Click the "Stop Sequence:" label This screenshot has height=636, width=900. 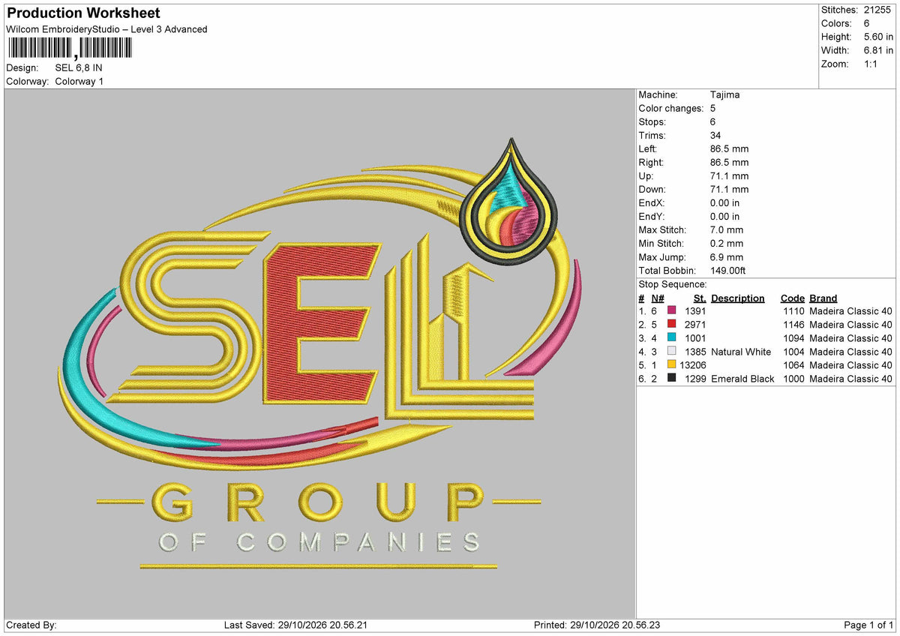[x=673, y=285]
